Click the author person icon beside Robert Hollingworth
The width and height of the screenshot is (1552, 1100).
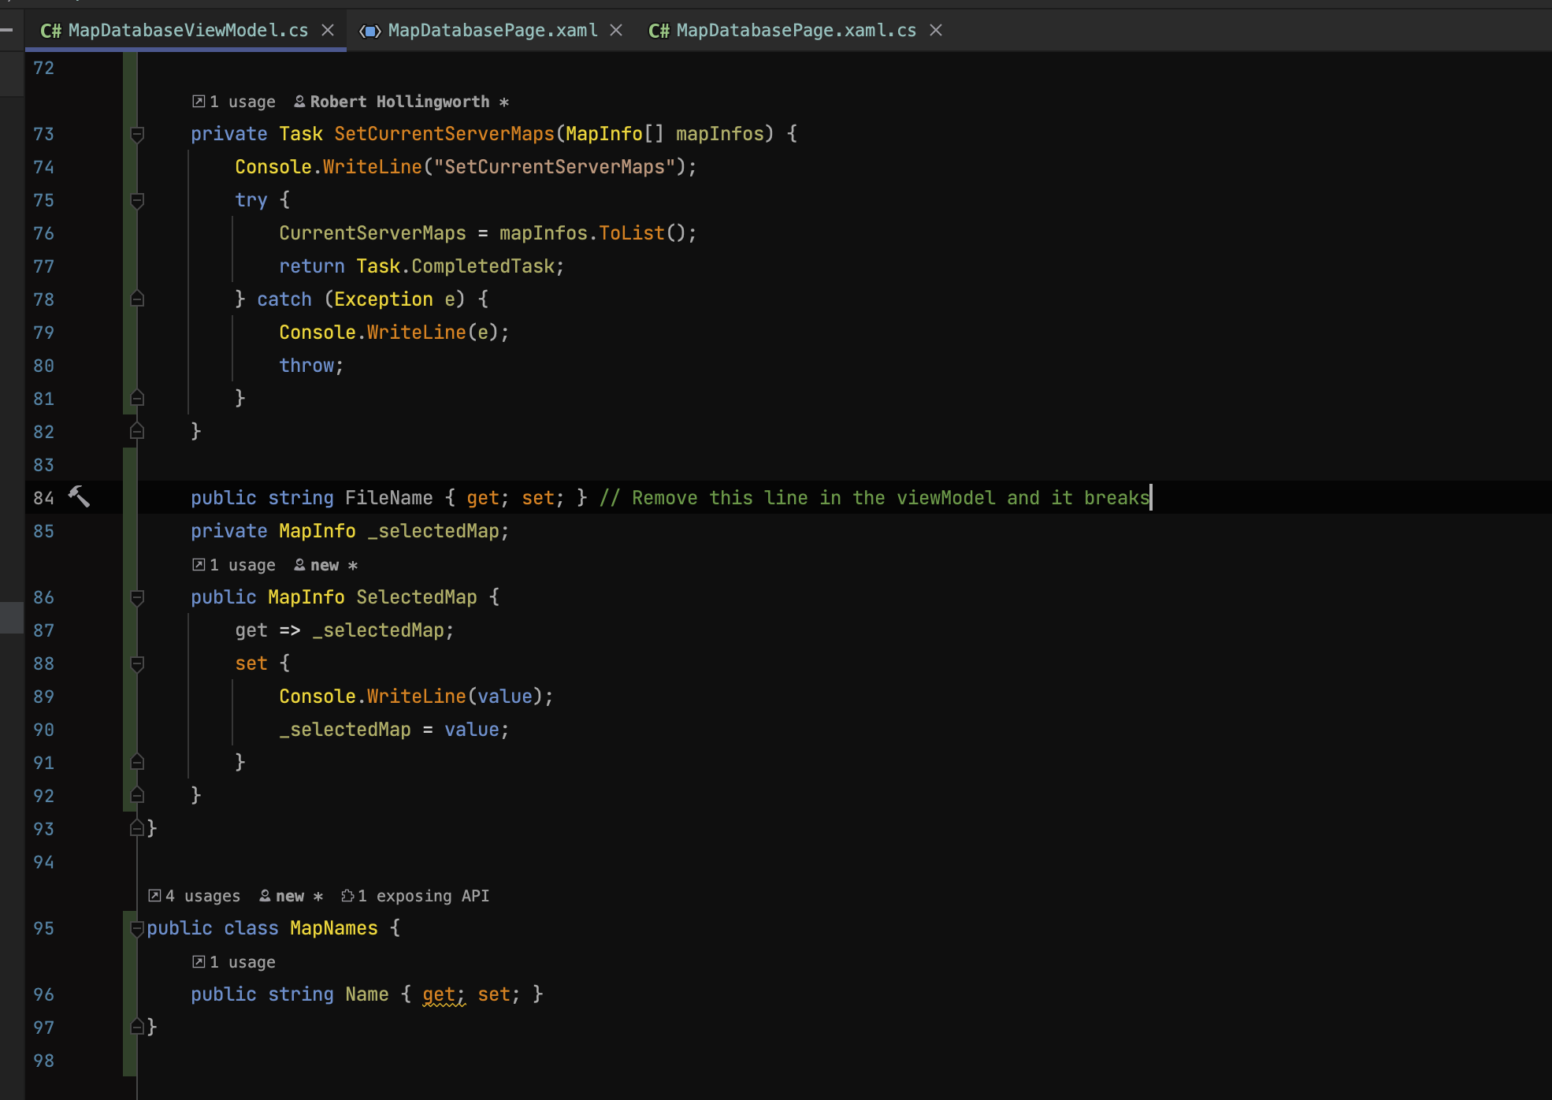click(299, 101)
